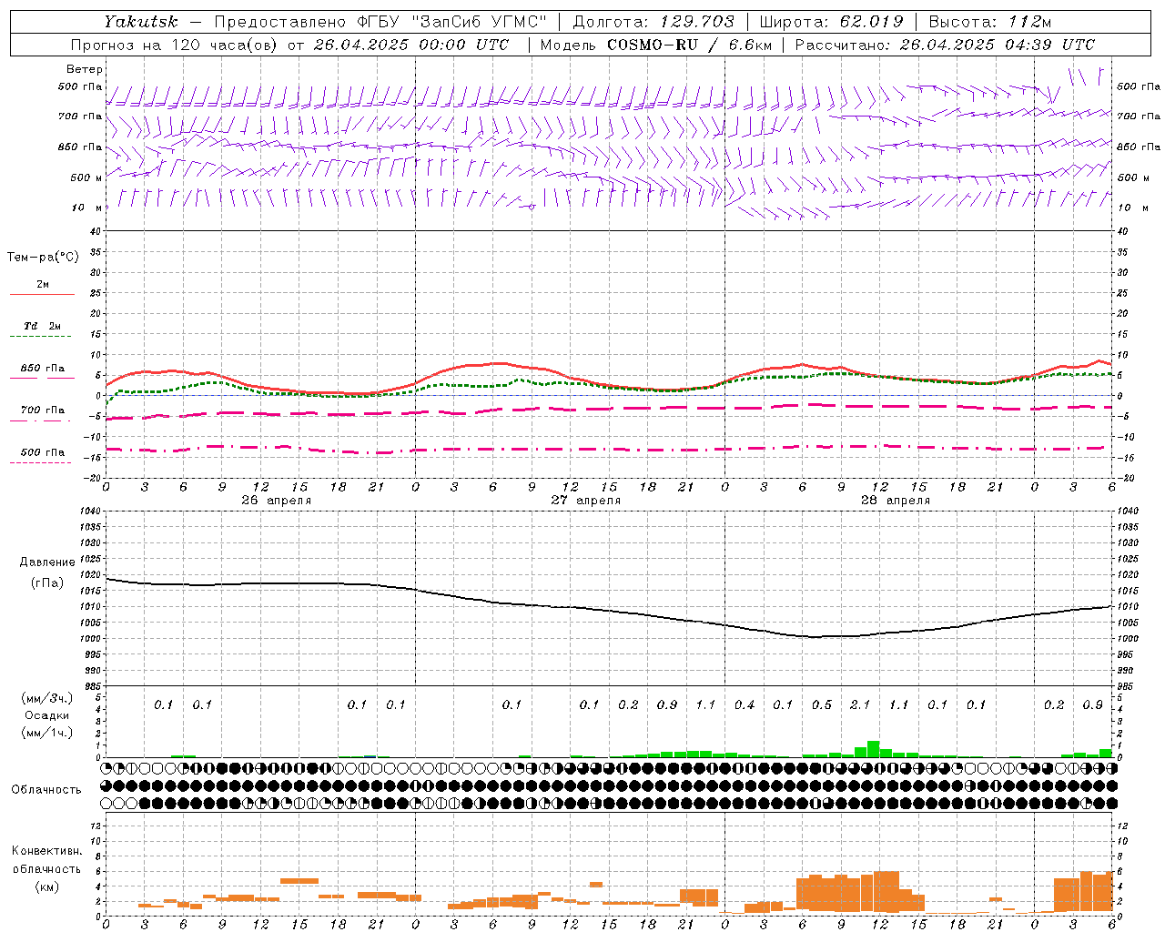Viewport: 1165px width, 932px height.
Task: Click the "Осадки" precipitation label
Action: click(47, 715)
